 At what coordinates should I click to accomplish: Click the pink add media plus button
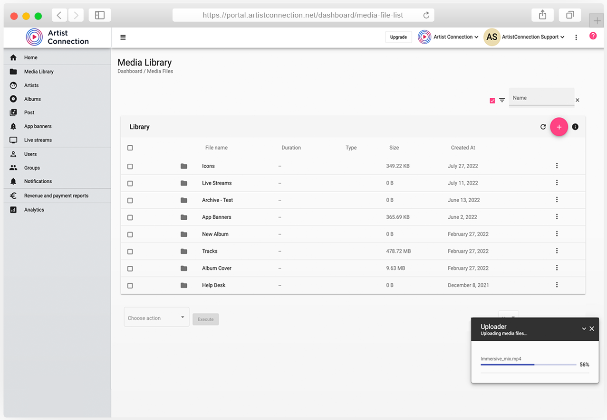point(559,127)
